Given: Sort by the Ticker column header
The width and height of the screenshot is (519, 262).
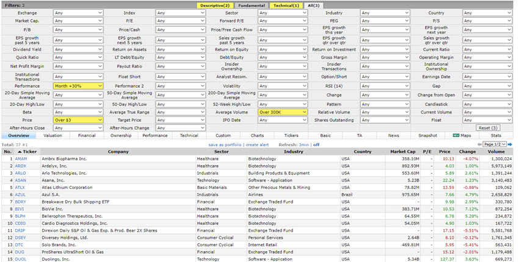Looking at the screenshot, I should point(27,152).
